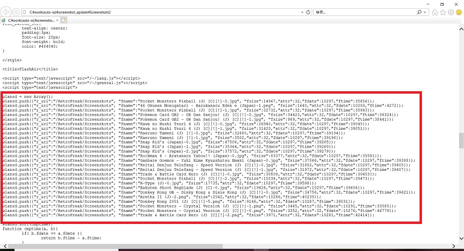The width and height of the screenshot is (464, 251).
Task: Refresh the page with the reload icon
Action: coord(308,11)
